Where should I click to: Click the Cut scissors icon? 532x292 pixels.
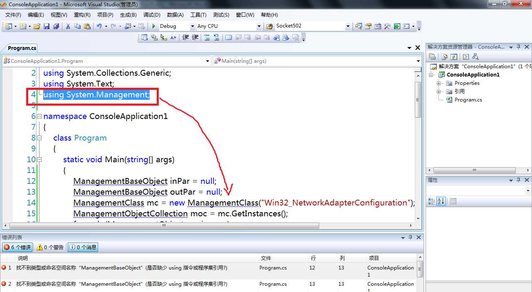pos(67,26)
